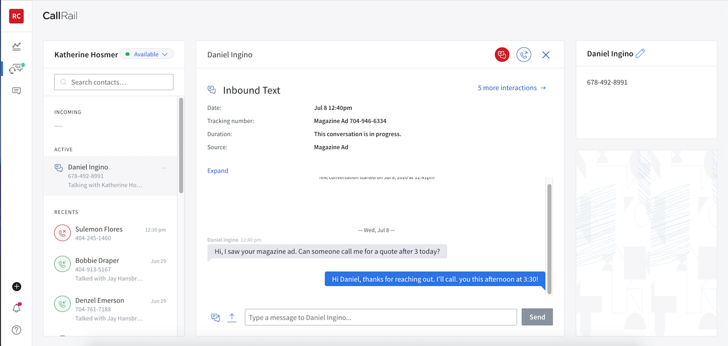Open the Available status dropdown
Screen dimensions: 728x346
click(x=147, y=54)
